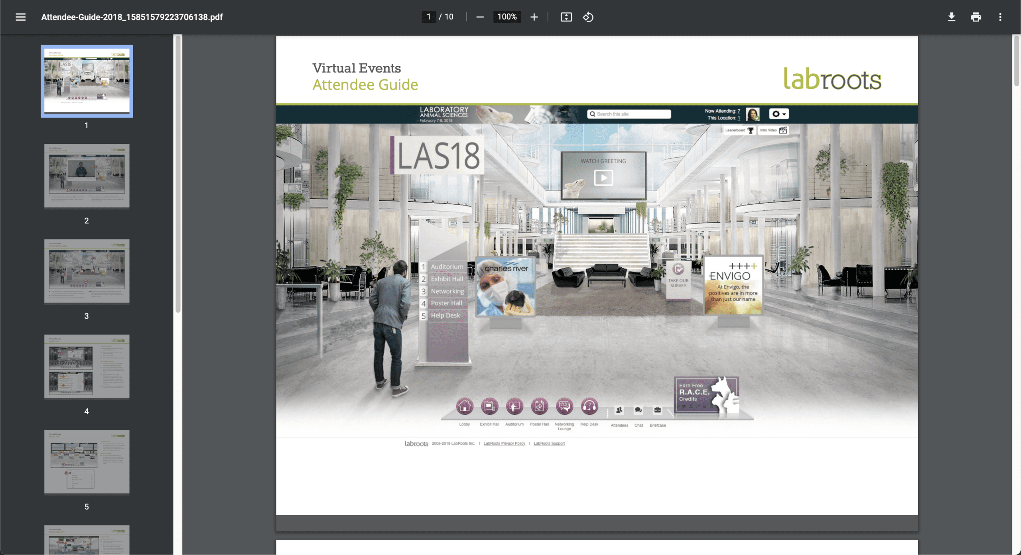Click the Earn Free R.A.C.E. Credits banner

coord(706,394)
